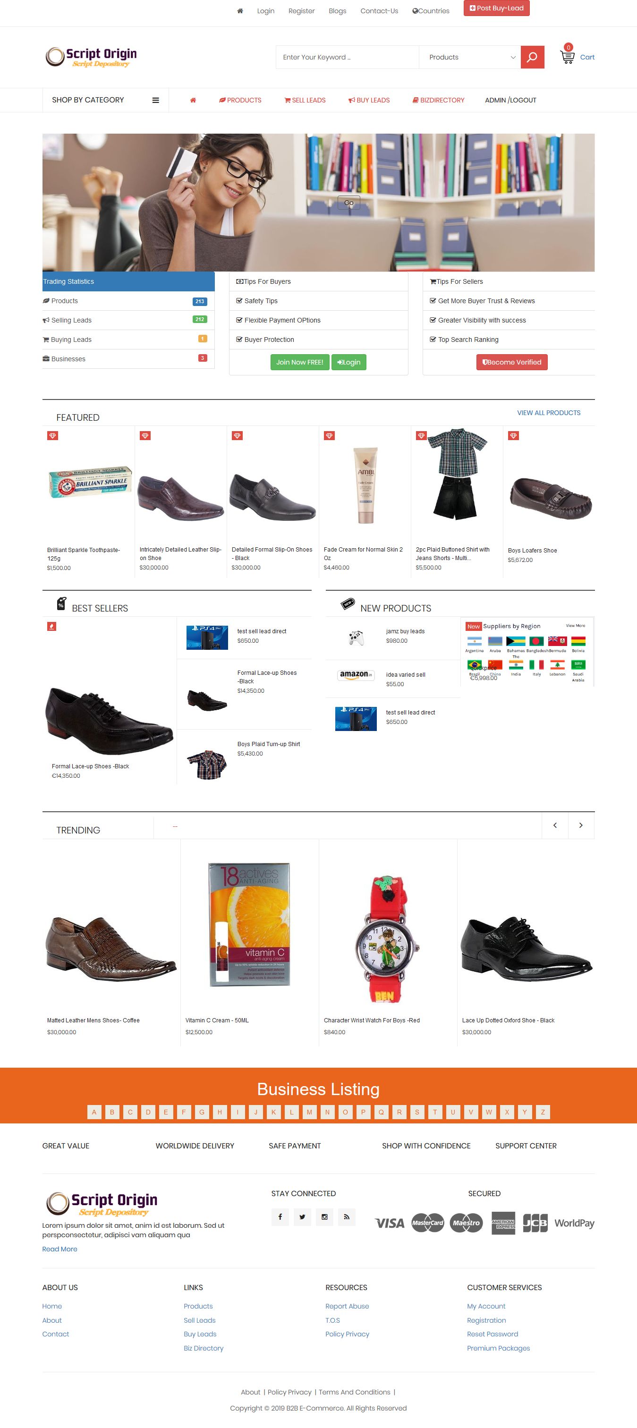The height and width of the screenshot is (1428, 637).
Task: Click the Facebook icon under Stay Connected
Action: (x=280, y=1217)
